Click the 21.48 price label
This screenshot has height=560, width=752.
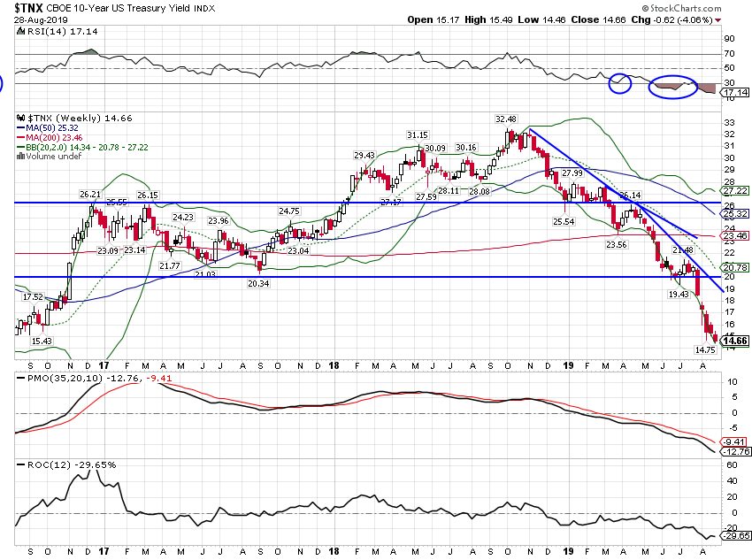click(682, 249)
